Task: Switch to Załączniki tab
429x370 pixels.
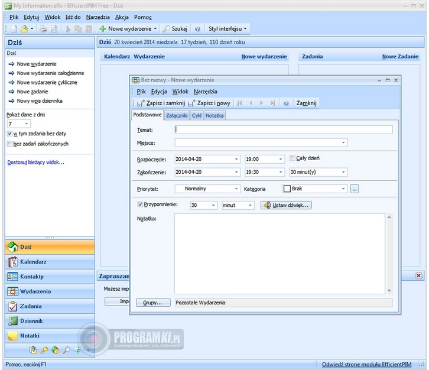Action: point(177,116)
